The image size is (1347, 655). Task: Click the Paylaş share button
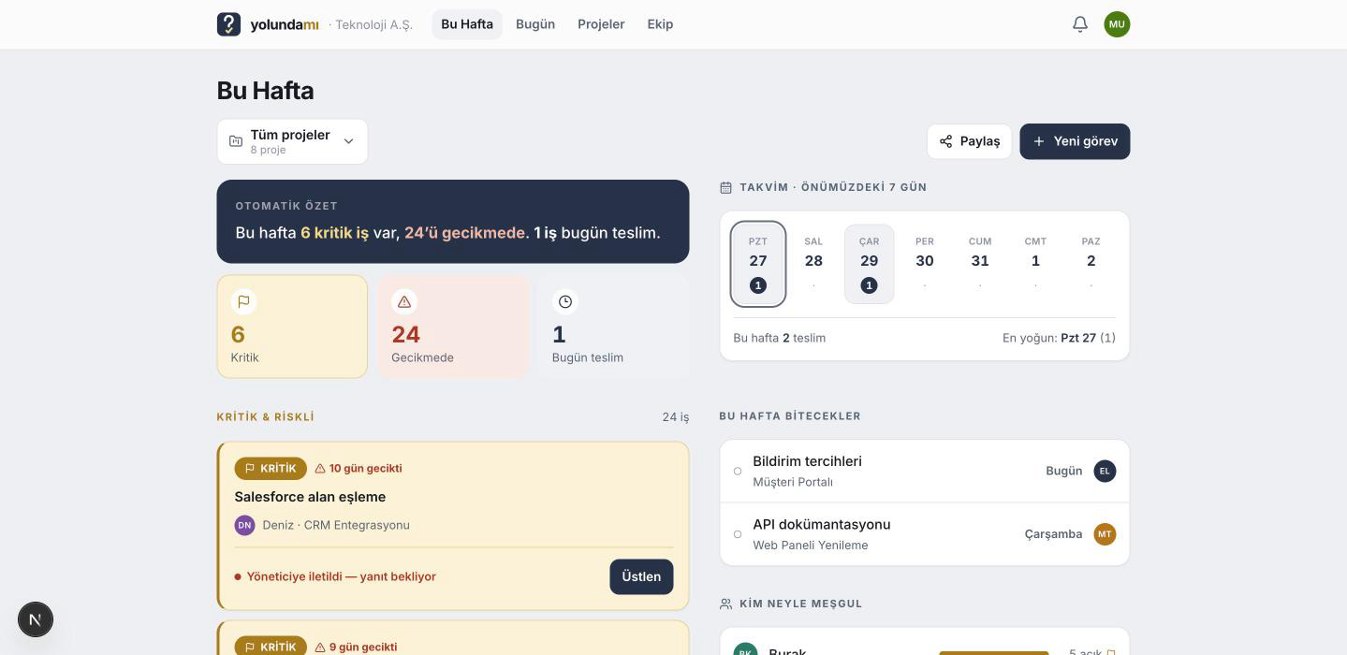[x=970, y=141]
